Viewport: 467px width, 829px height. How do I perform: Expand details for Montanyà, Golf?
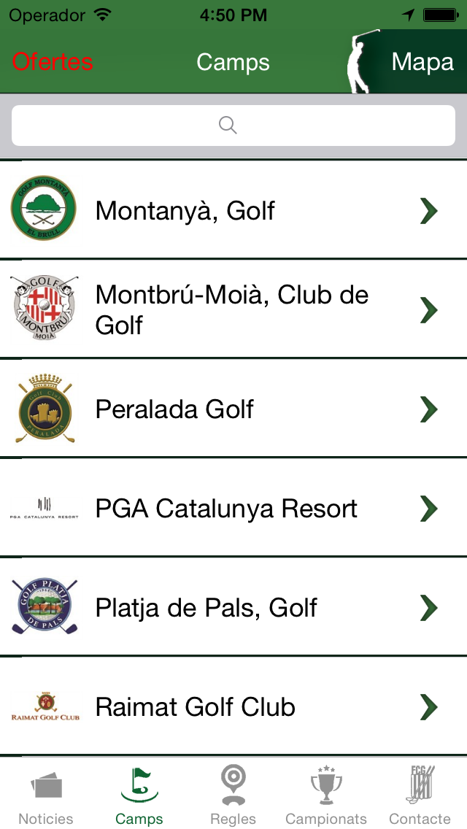[x=428, y=211]
